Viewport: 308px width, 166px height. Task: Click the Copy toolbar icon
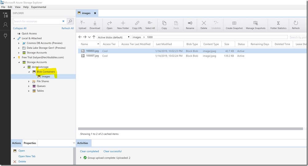[164, 23]
